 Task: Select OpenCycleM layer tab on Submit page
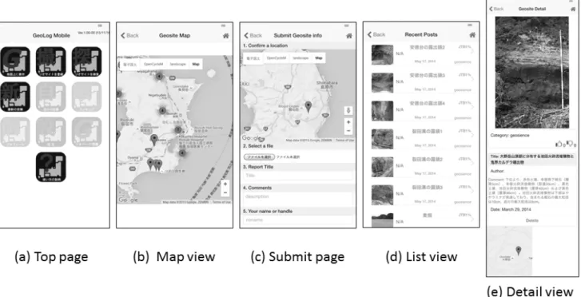[x=277, y=58]
